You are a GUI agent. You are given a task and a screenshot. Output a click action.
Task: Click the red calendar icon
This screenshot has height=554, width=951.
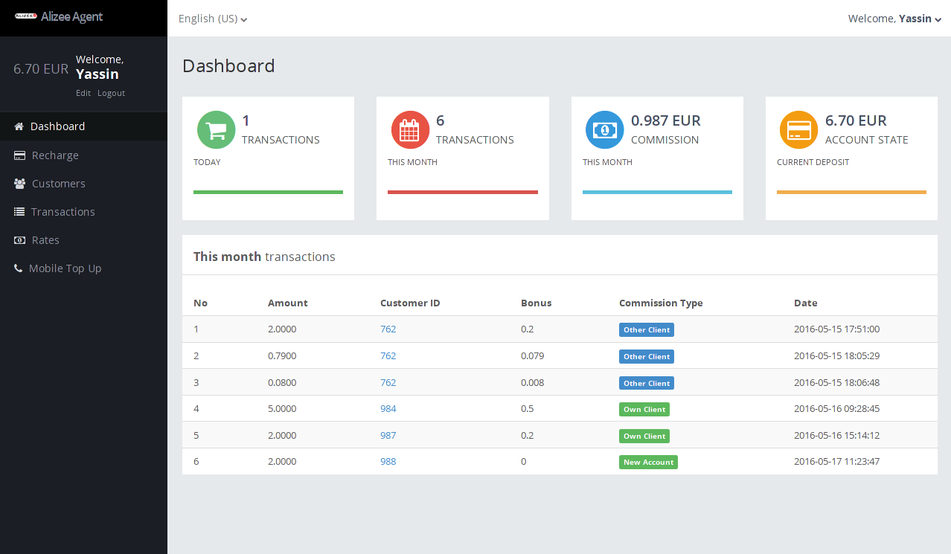click(x=410, y=130)
